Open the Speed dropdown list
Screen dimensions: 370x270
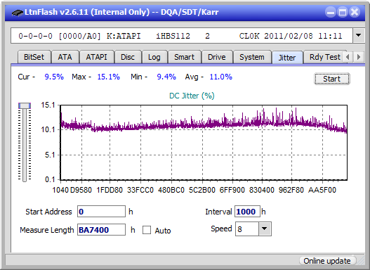coord(265,229)
